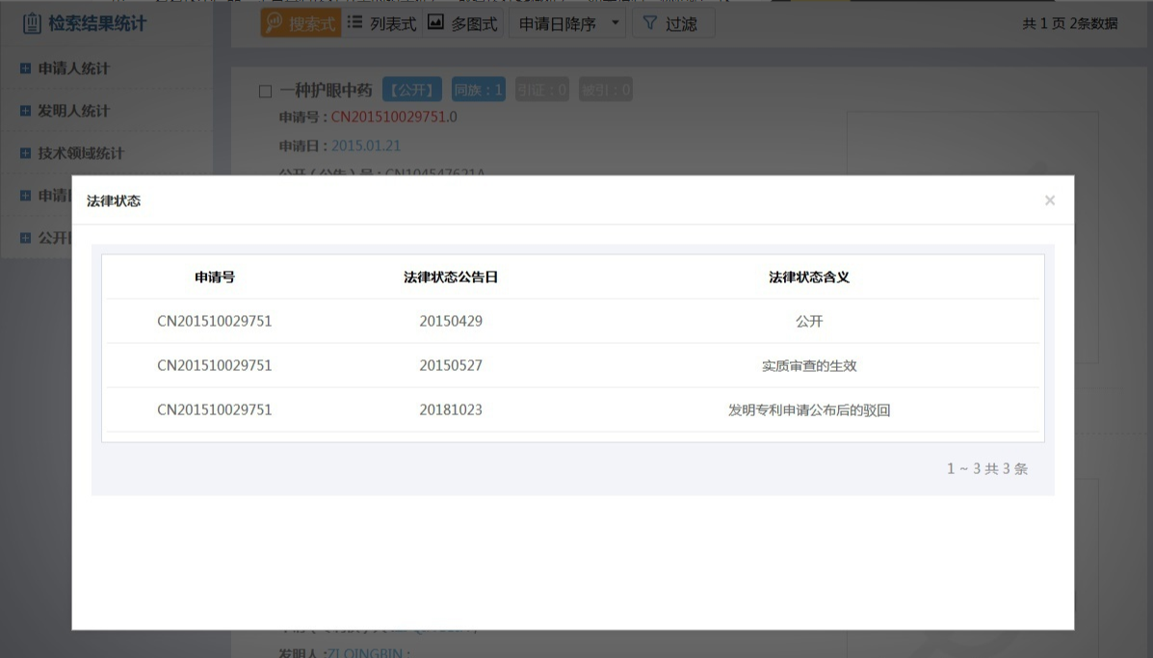The width and height of the screenshot is (1153, 658).
Task: Tick the checkbox beside 一种护眼中药
Action: (266, 92)
